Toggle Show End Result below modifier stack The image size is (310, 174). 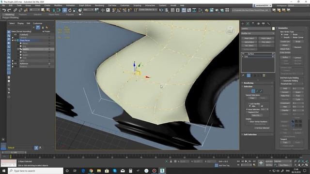tap(248, 75)
